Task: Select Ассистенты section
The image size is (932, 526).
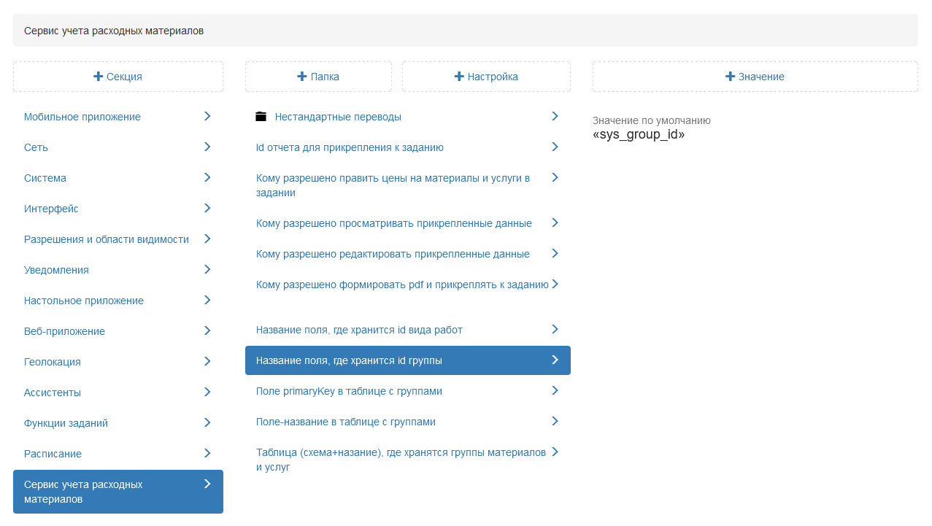Action: point(53,392)
